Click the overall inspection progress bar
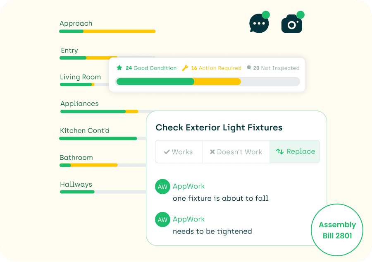The height and width of the screenshot is (262, 372). [207, 82]
